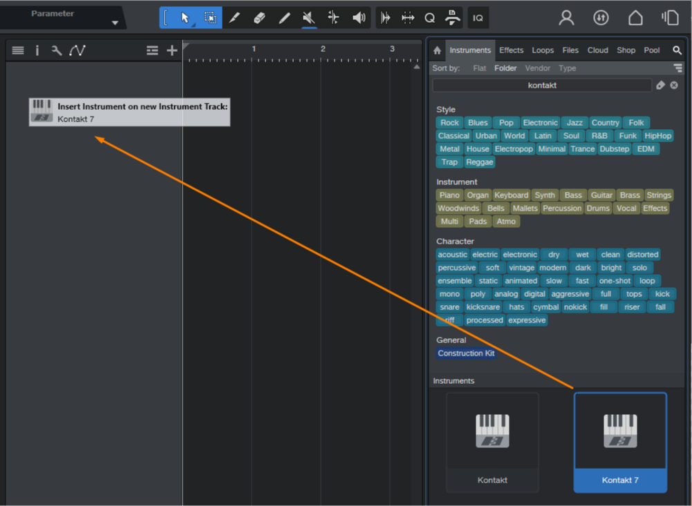
Task: Select the Eraser tool
Action: [x=259, y=18]
